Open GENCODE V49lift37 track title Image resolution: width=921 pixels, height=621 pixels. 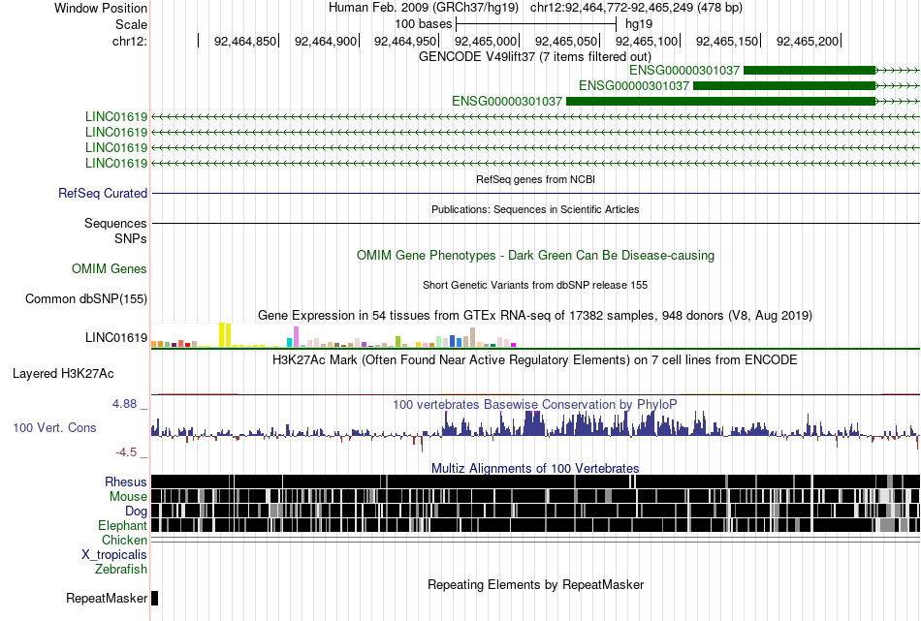point(535,57)
